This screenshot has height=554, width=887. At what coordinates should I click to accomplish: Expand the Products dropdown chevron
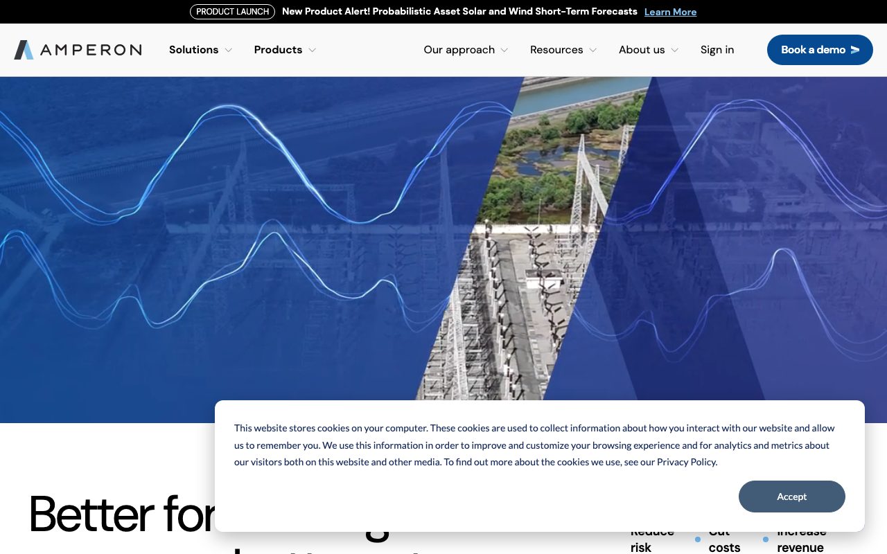313,50
